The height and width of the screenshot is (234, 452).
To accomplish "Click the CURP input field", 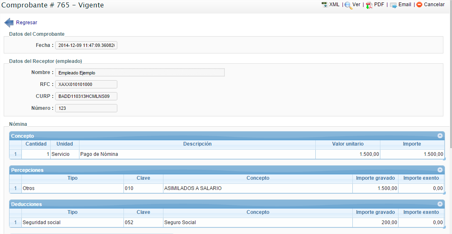I will [x=86, y=96].
